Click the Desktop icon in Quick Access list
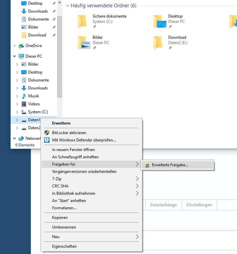This screenshot has width=237, height=254. click(24, 3)
